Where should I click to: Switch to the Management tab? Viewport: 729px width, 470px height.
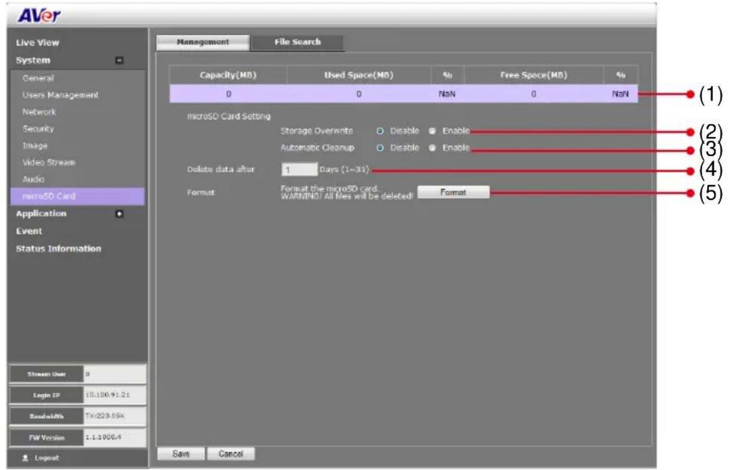(202, 43)
